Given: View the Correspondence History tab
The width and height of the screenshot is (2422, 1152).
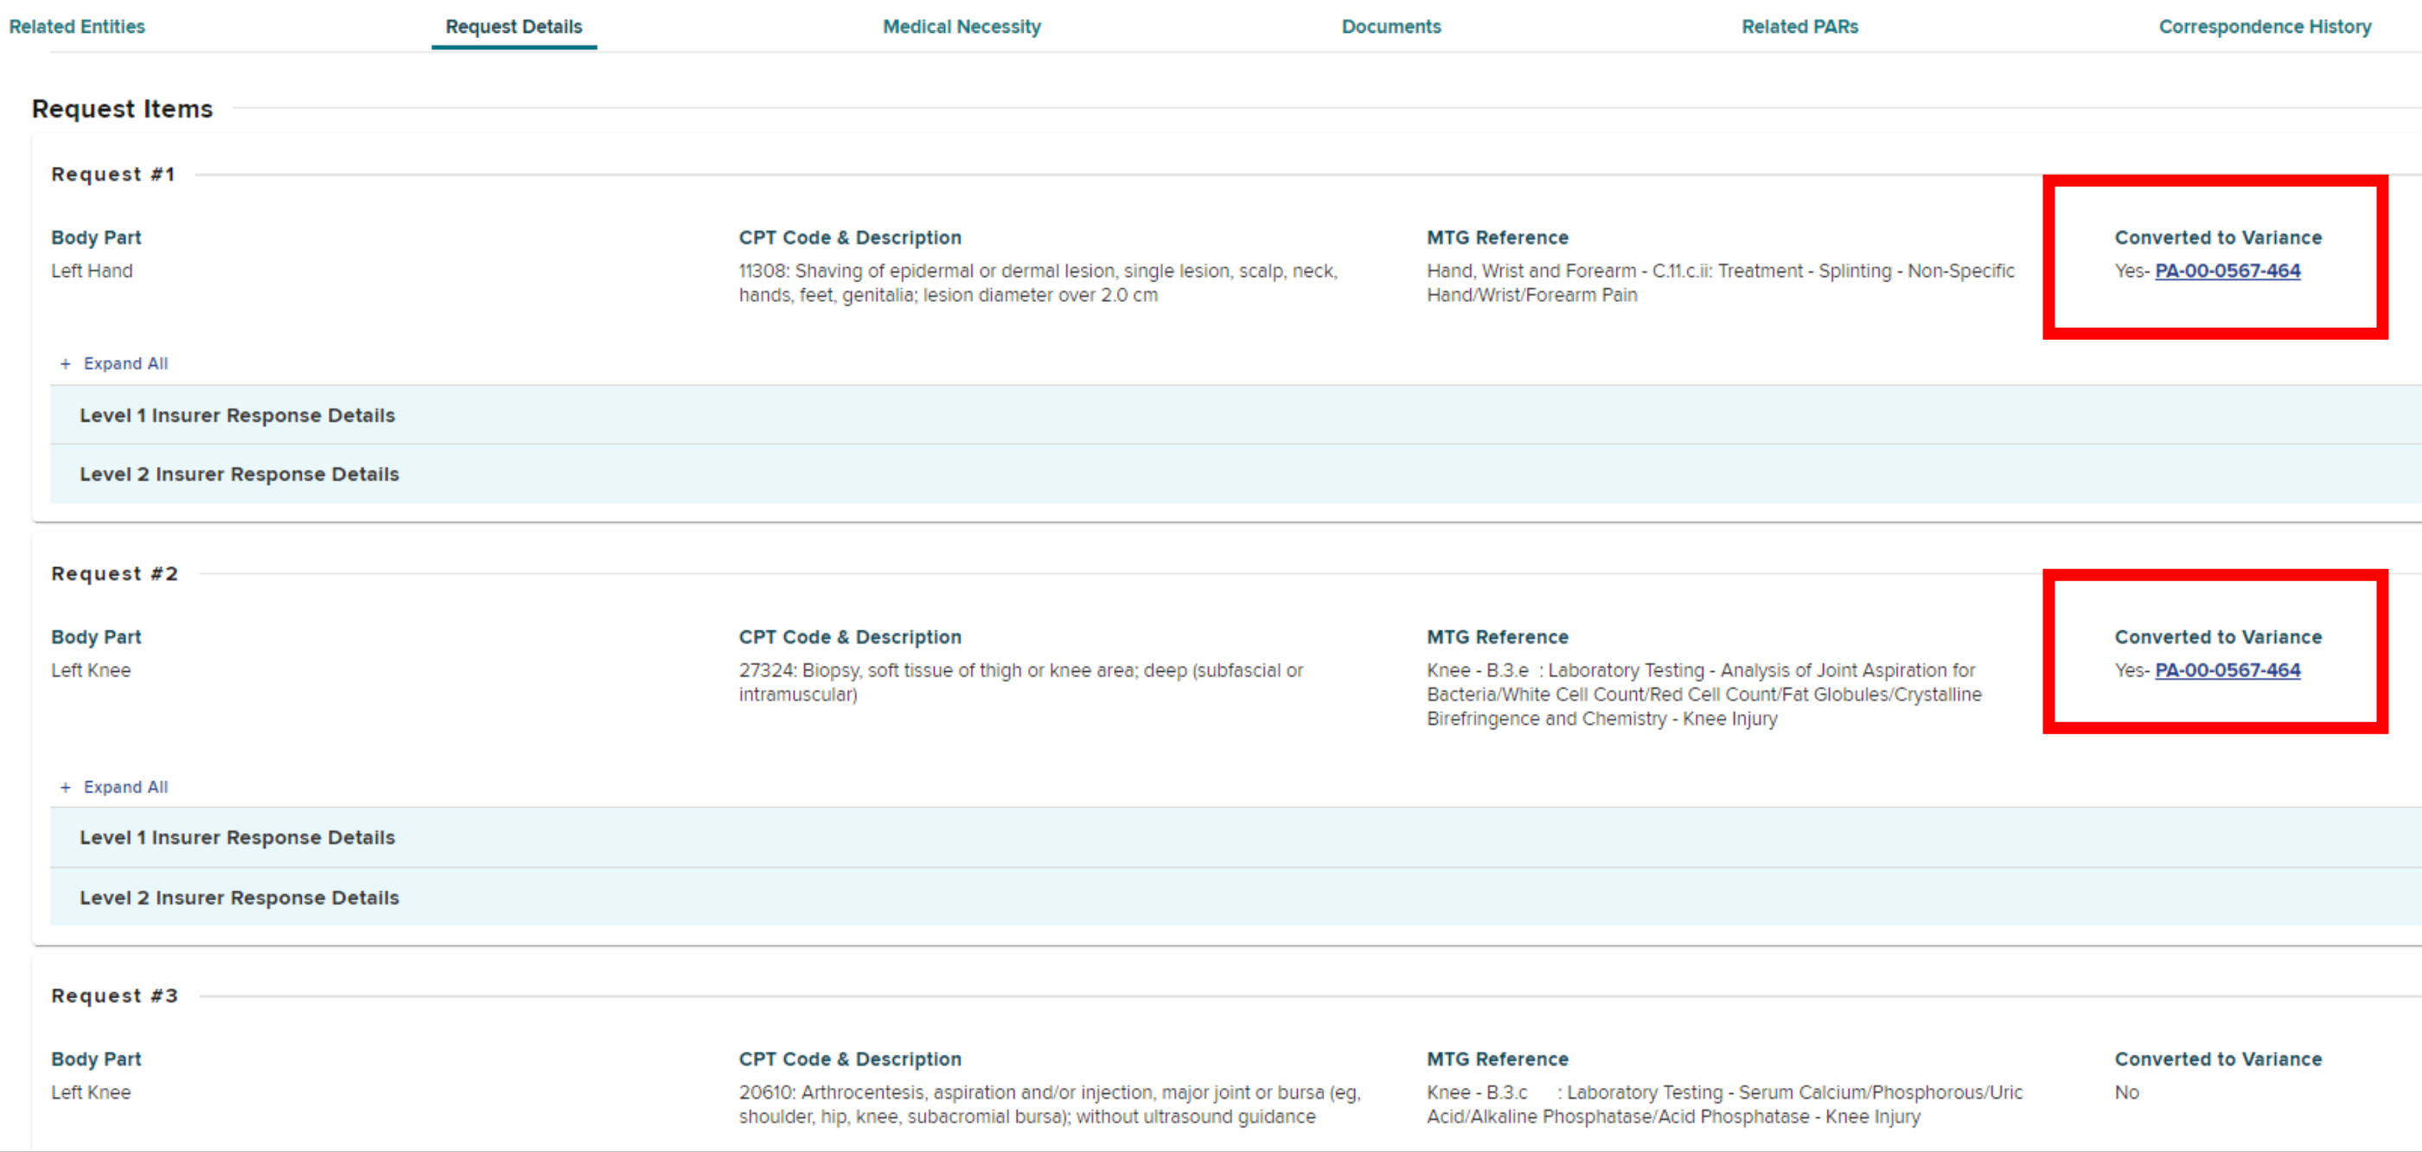Looking at the screenshot, I should (x=2264, y=26).
